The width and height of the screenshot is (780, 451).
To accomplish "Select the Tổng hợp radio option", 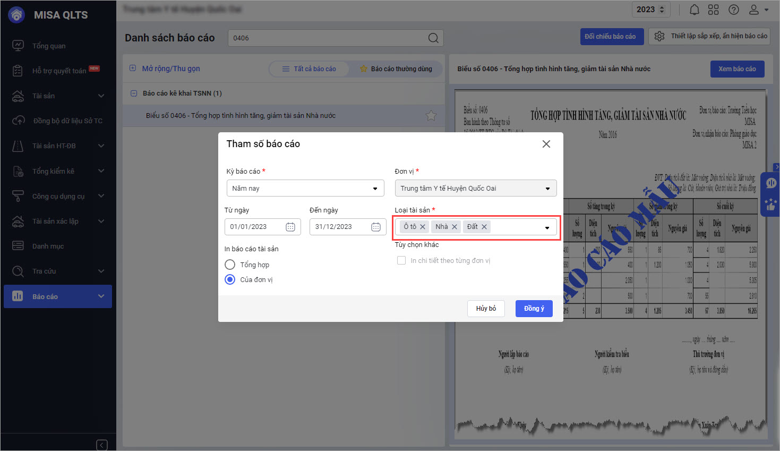I will click(230, 265).
